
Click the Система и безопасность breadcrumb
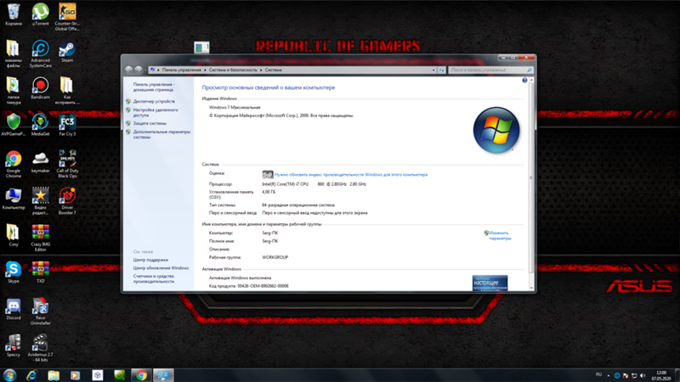(233, 70)
